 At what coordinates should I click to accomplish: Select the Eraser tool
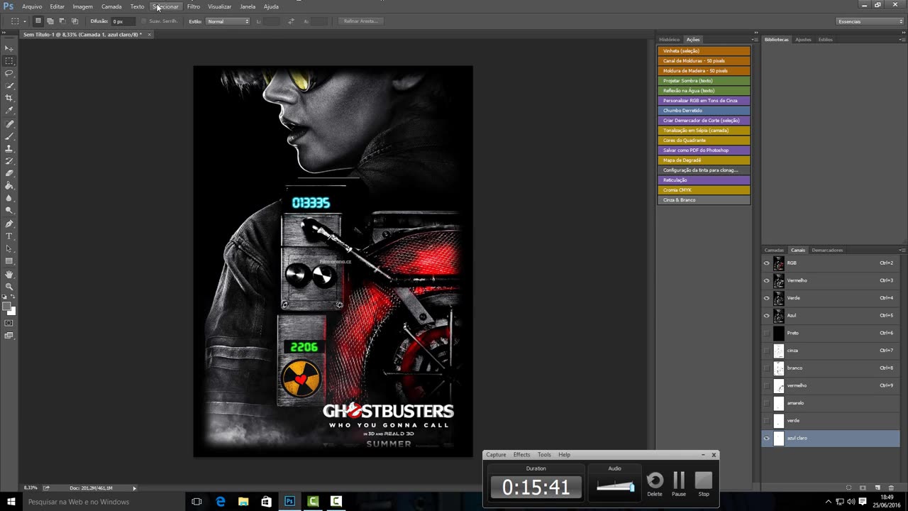click(x=9, y=173)
